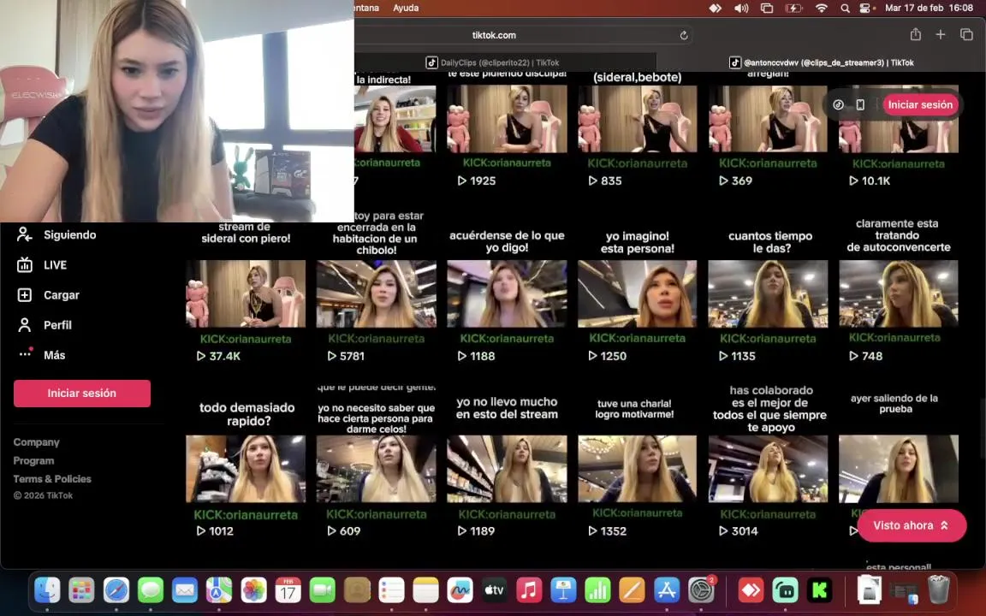
Task: Click the TikTok coin icon beside Iniciar sesión
Action: tap(838, 104)
